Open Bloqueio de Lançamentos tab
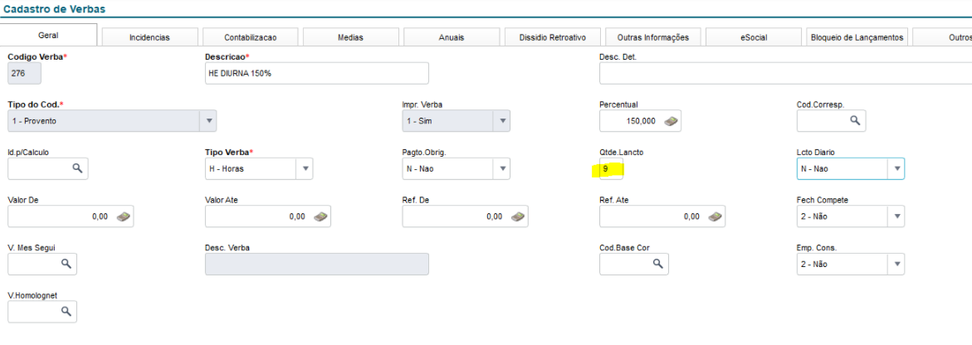The height and width of the screenshot is (345, 972). click(x=857, y=37)
